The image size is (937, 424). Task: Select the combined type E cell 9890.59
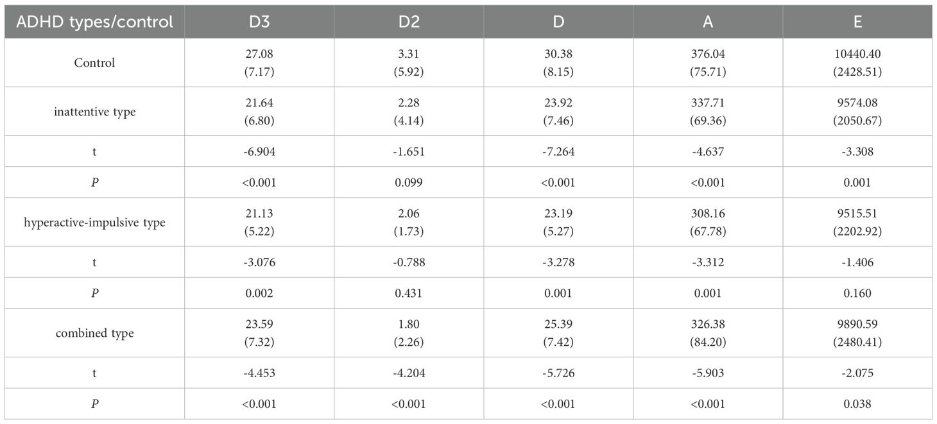pos(858,326)
